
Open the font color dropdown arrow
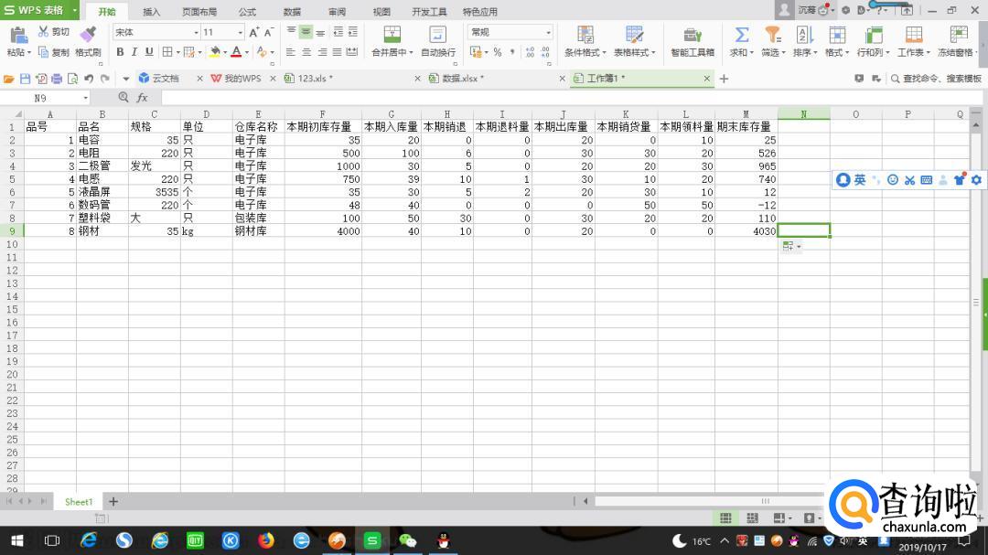(x=247, y=52)
